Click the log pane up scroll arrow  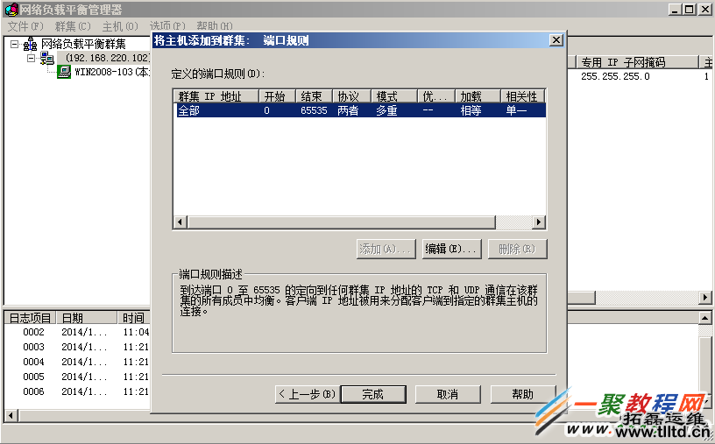click(x=705, y=318)
